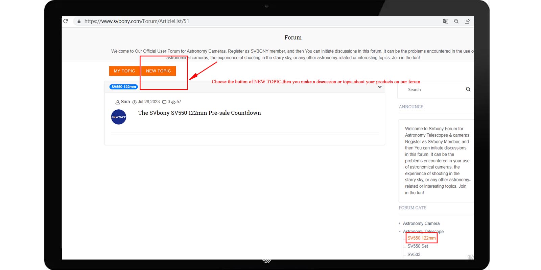Image resolution: width=541 pixels, height=270 pixels.
Task: Reload the page with the refresh icon
Action: 66,21
